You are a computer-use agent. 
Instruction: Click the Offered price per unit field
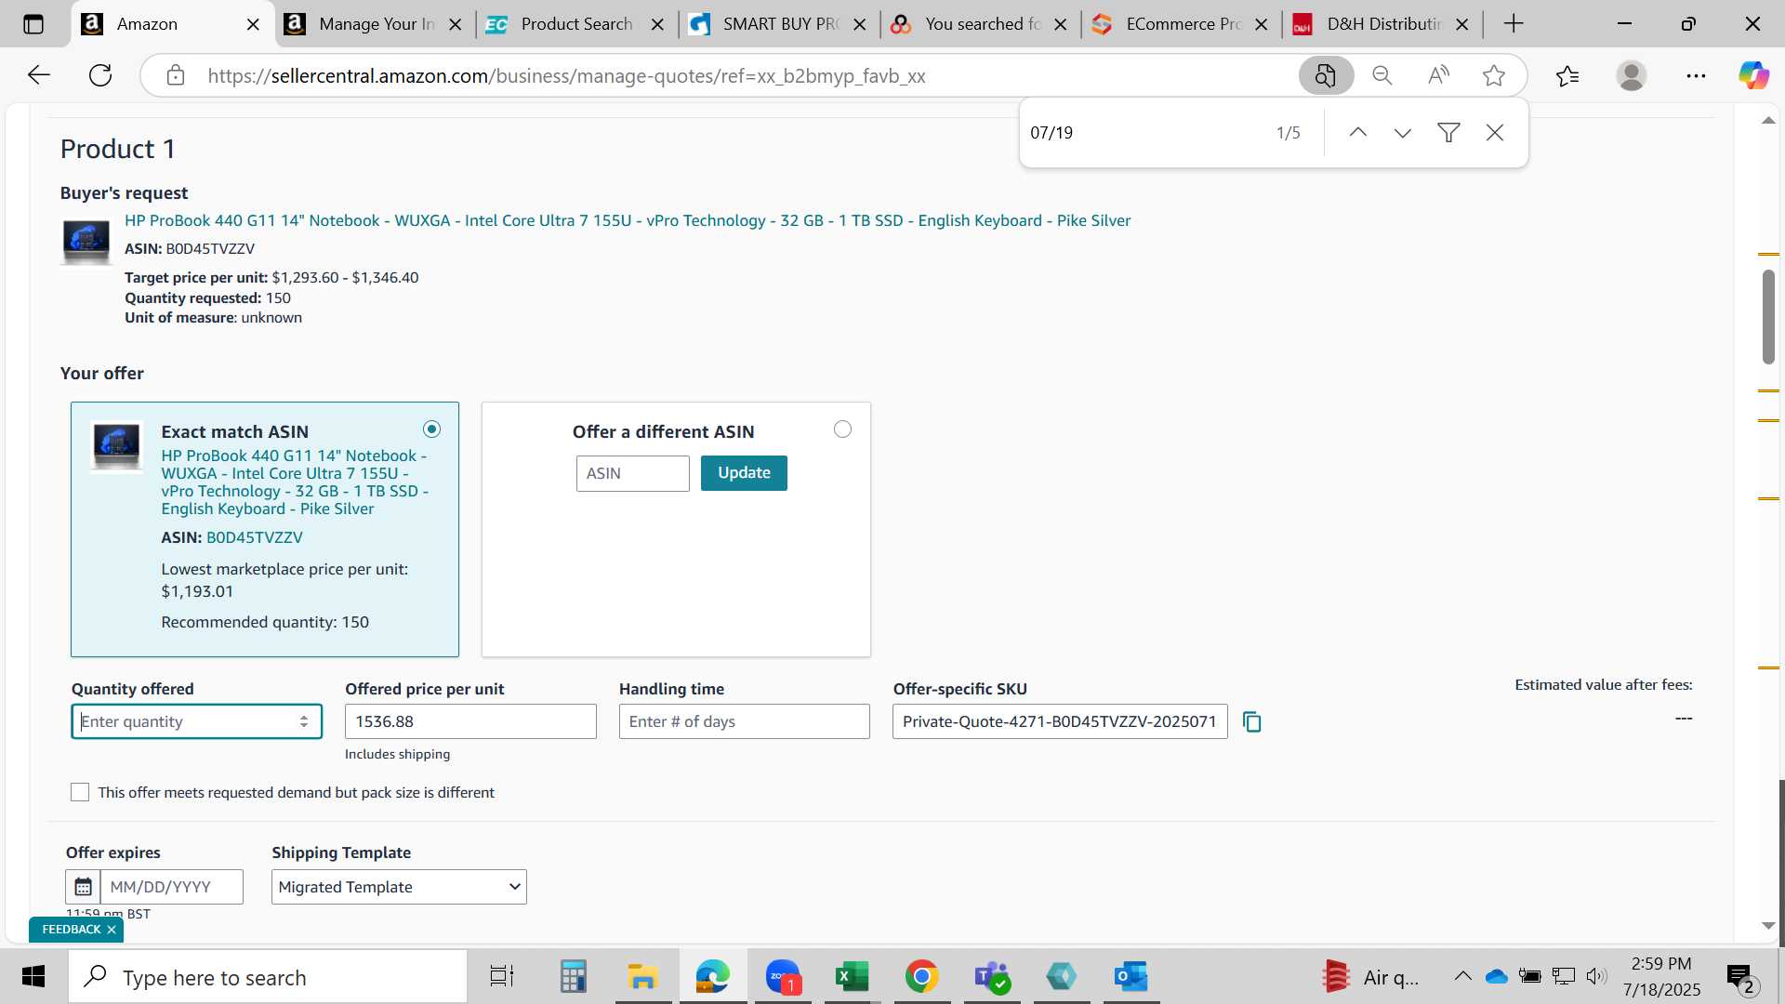(x=470, y=722)
